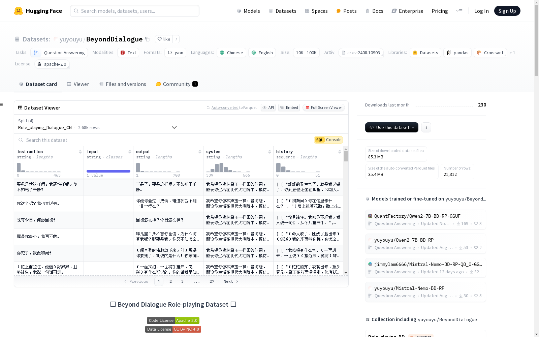Image resolution: width=539 pixels, height=337 pixels.
Task: Open the QuantFactory/Qwen2-7B-BD-RP-GGUF model
Action: point(425,219)
